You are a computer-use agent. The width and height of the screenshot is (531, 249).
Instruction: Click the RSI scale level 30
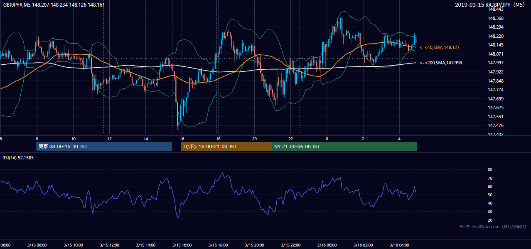pyautogui.click(x=490, y=212)
